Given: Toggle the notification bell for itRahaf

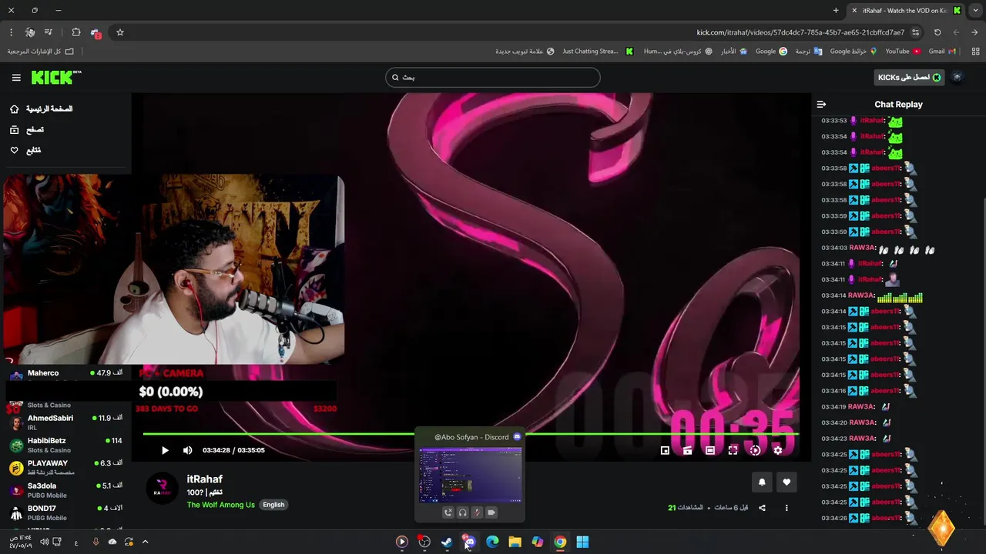Looking at the screenshot, I should 762,482.
